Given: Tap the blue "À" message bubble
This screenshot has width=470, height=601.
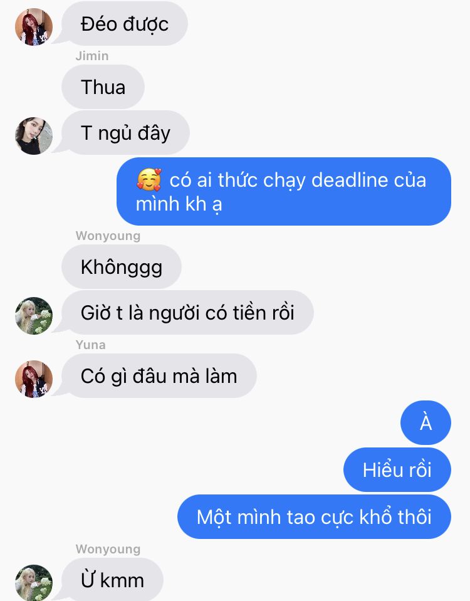Looking at the screenshot, I should (426, 423).
